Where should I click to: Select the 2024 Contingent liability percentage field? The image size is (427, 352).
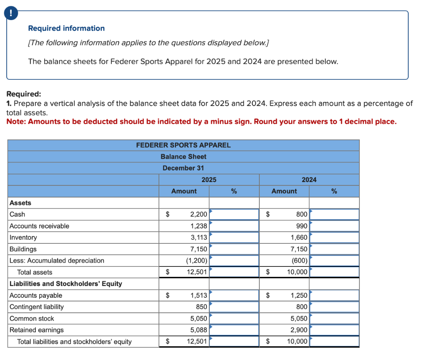pos(334,307)
